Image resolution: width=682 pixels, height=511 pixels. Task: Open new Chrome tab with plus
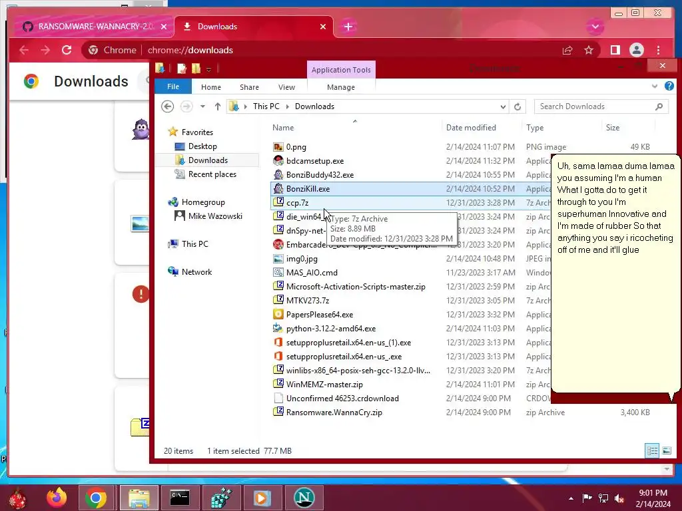(348, 27)
